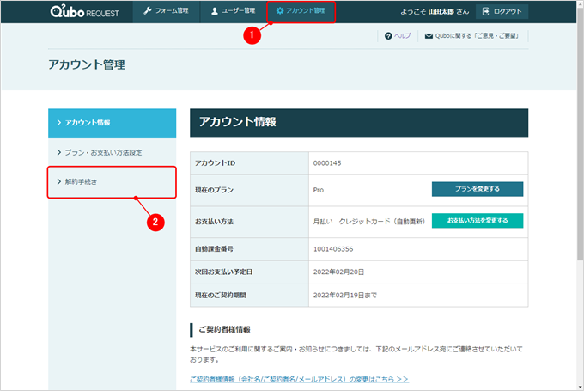The width and height of the screenshot is (584, 391).
Task: Click chevron beside アカウント情報 sidebar item
Action: (59, 123)
